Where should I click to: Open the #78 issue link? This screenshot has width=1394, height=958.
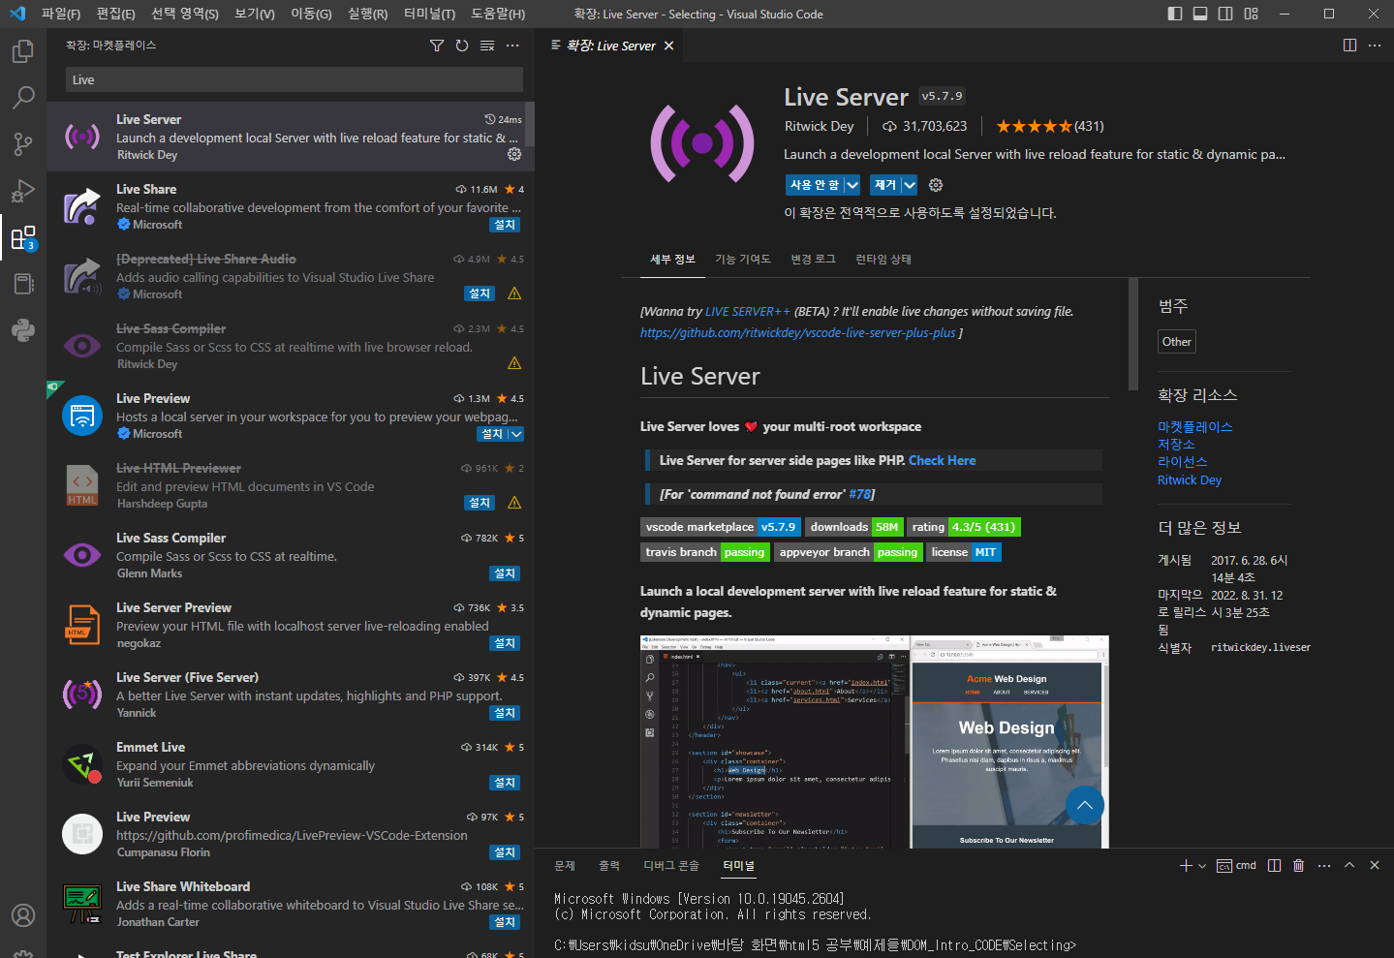[x=859, y=494]
